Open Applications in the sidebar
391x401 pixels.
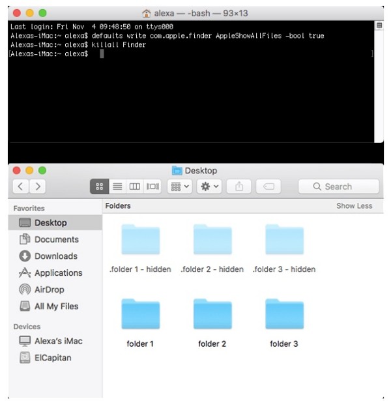(x=55, y=273)
